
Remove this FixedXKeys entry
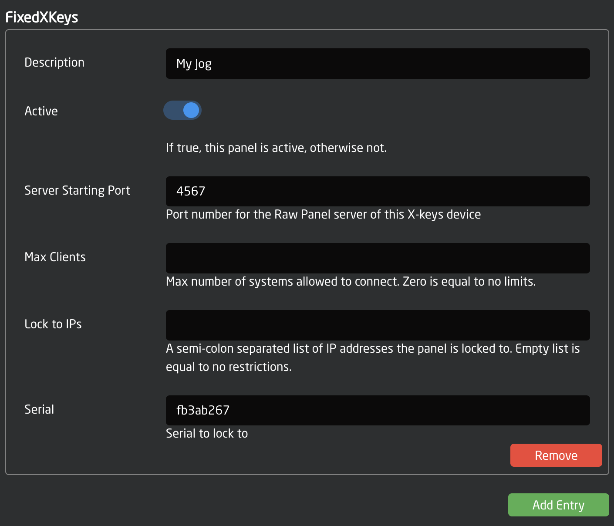click(x=556, y=455)
